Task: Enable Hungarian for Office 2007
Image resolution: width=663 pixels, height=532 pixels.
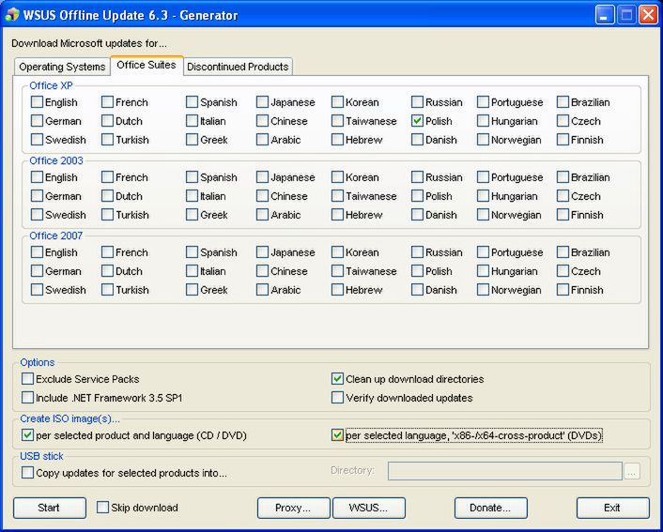Action: click(x=483, y=271)
